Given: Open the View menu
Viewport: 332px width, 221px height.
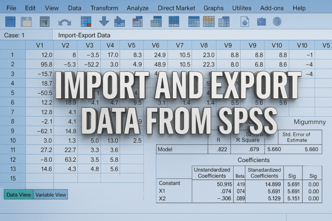Looking at the screenshot, I should pos(52,8).
